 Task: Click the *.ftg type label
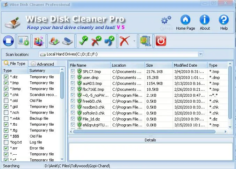coord(14,130)
